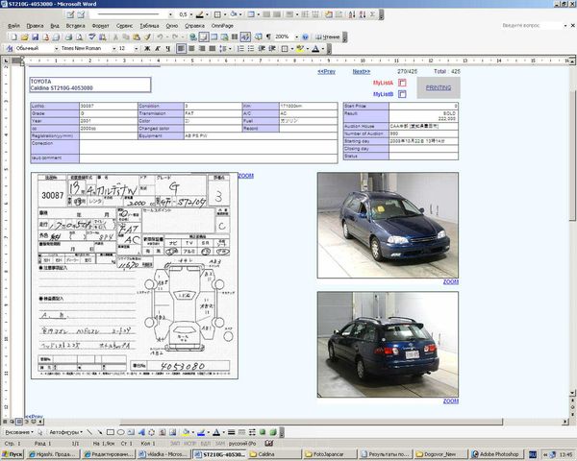577x461 pixels.
Task: Open the OmniPage menu
Action: click(222, 26)
